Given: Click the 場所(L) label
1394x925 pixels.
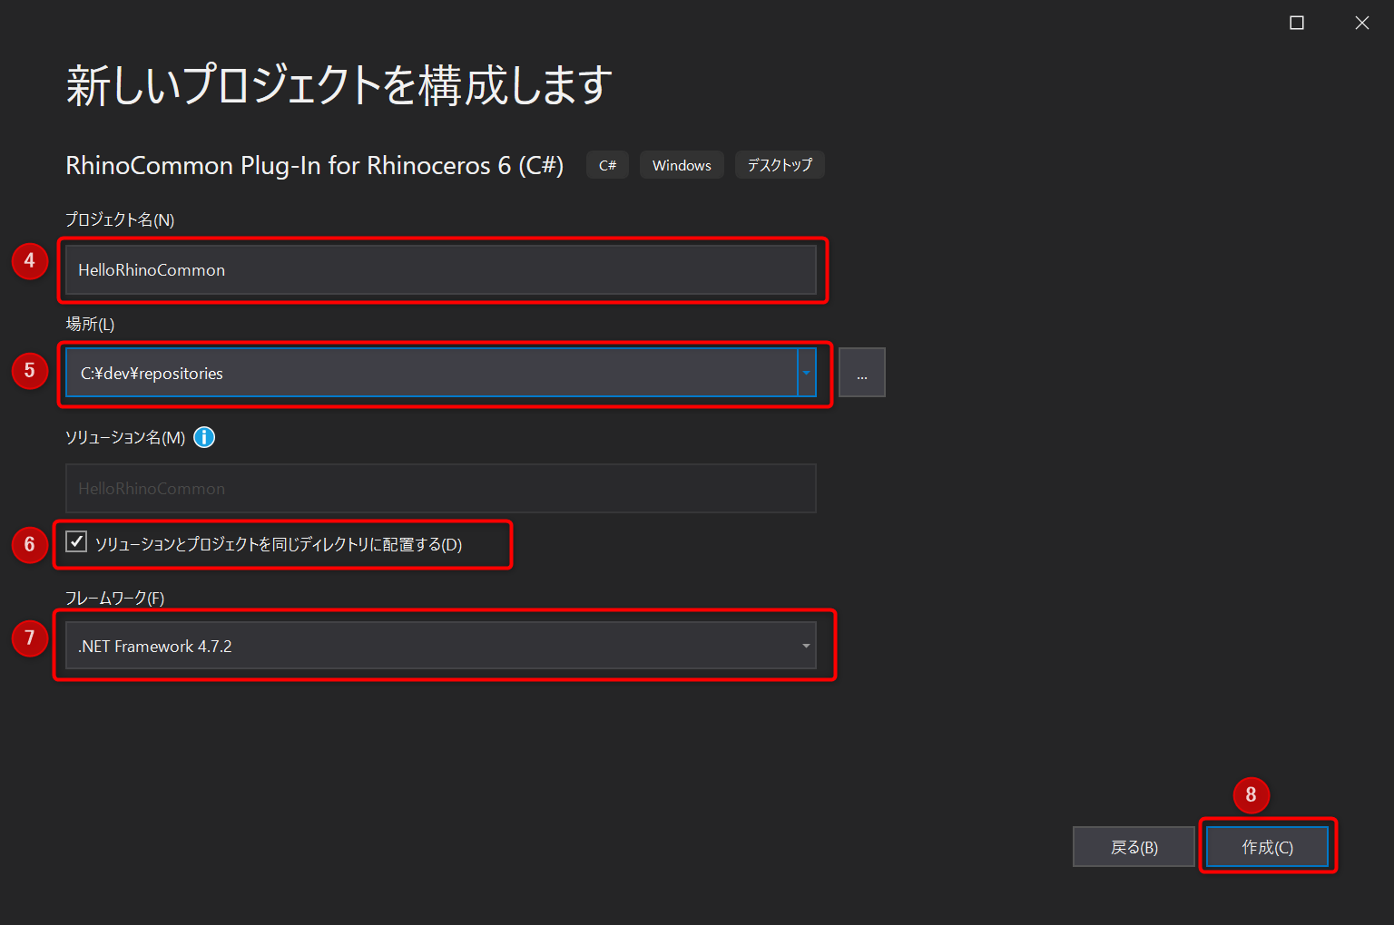Looking at the screenshot, I should point(90,324).
